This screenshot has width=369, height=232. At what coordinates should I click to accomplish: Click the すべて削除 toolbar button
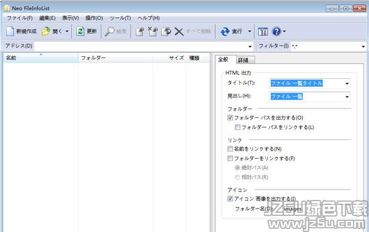coord(198,31)
